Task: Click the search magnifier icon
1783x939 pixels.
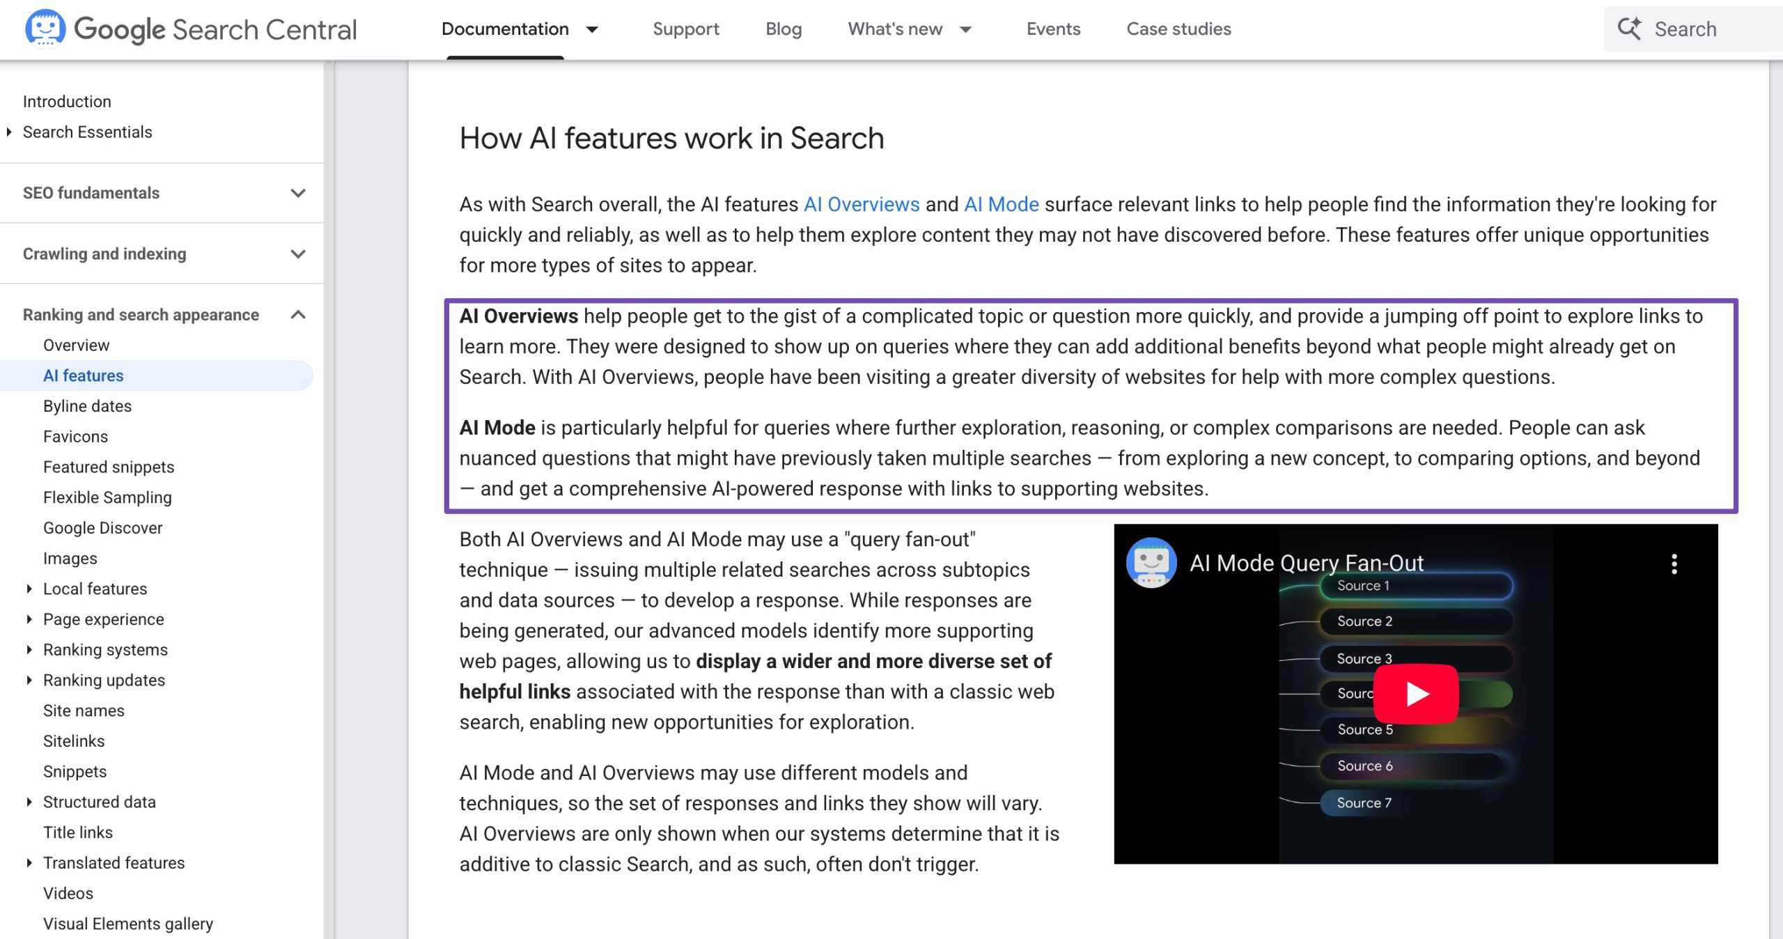Action: pos(1630,29)
